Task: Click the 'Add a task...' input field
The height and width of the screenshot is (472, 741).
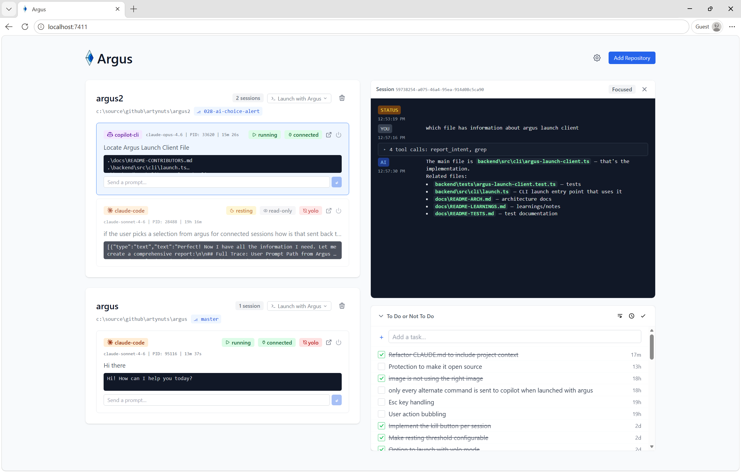Action: tap(514, 337)
